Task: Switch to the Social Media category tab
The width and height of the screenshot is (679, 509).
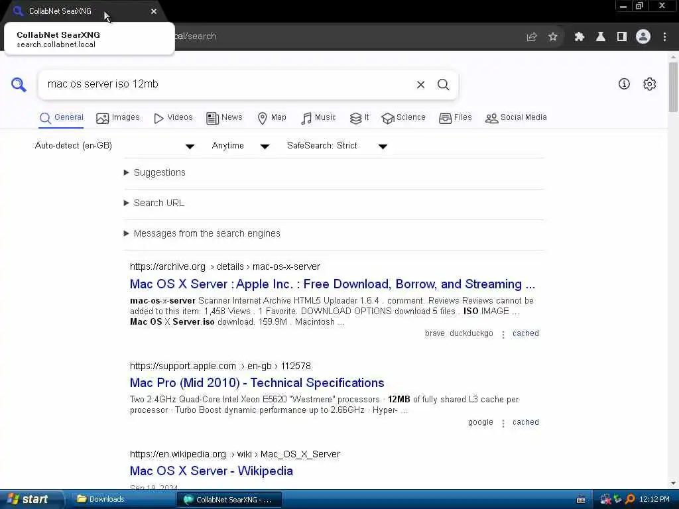Action: click(x=516, y=118)
